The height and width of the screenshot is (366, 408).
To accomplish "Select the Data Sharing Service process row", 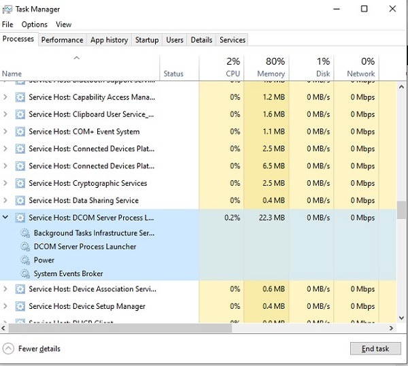I will click(x=198, y=200).
